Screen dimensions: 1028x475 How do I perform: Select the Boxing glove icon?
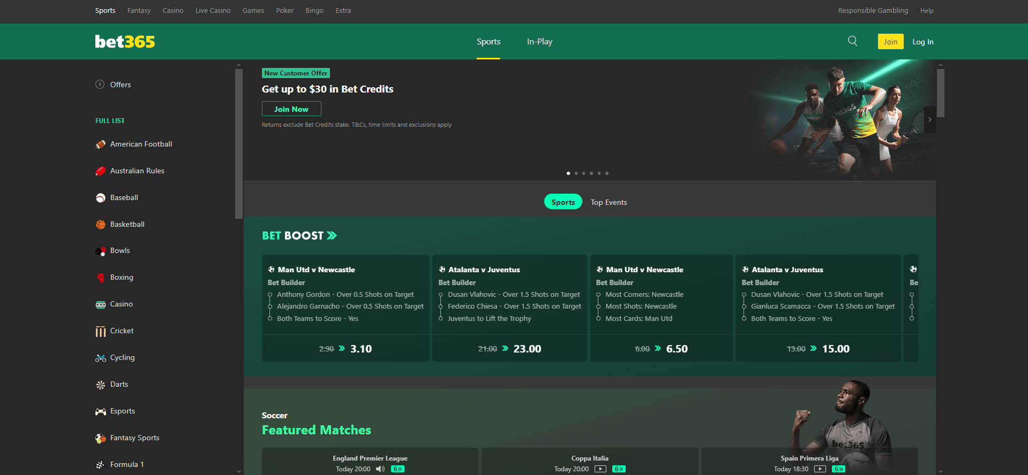(100, 278)
